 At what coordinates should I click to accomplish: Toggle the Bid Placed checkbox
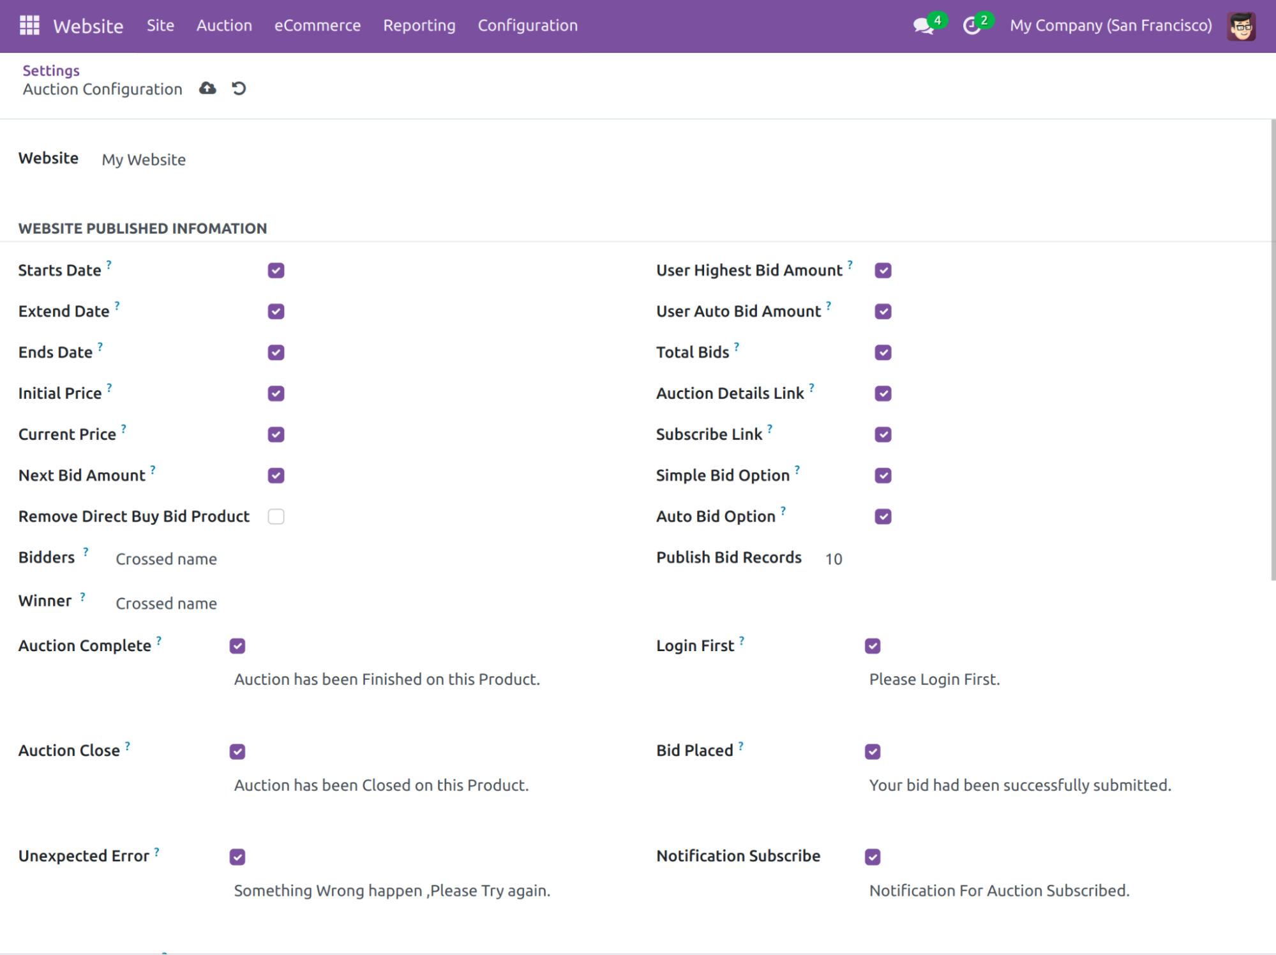click(x=873, y=751)
